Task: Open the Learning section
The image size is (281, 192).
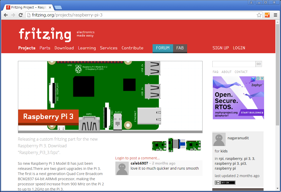Action: [87, 48]
